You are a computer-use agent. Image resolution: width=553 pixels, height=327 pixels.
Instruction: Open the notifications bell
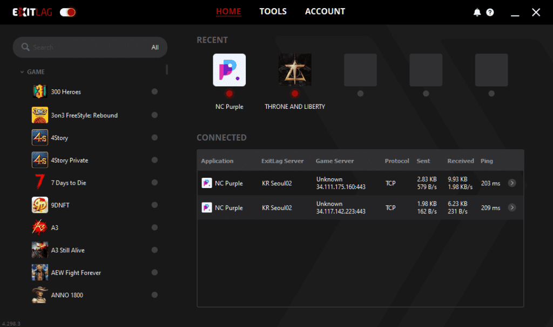pos(477,12)
